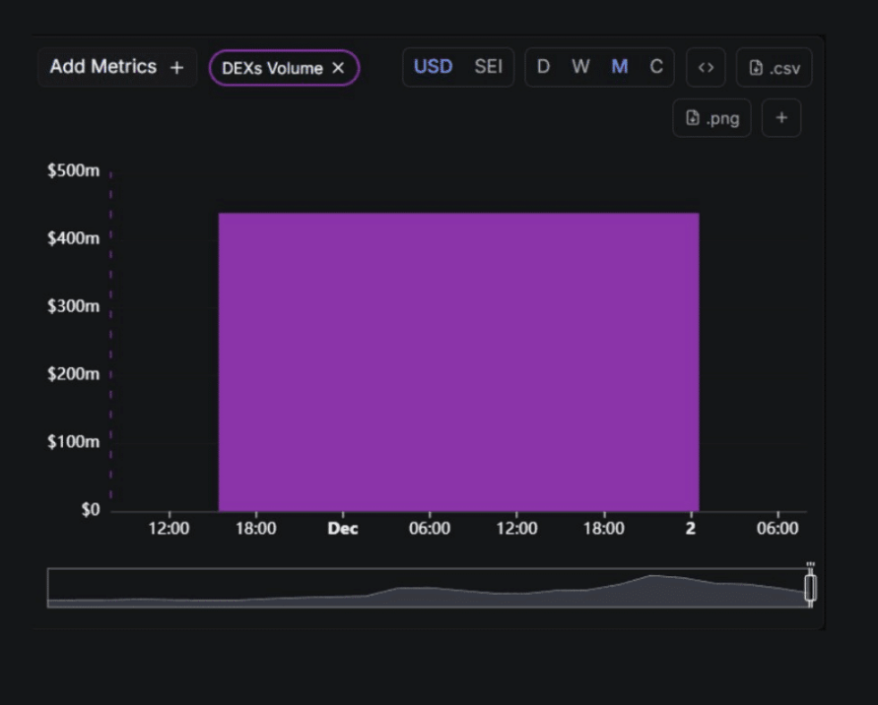The height and width of the screenshot is (705, 878).
Task: Select the weekly (W) interval
Action: (580, 67)
